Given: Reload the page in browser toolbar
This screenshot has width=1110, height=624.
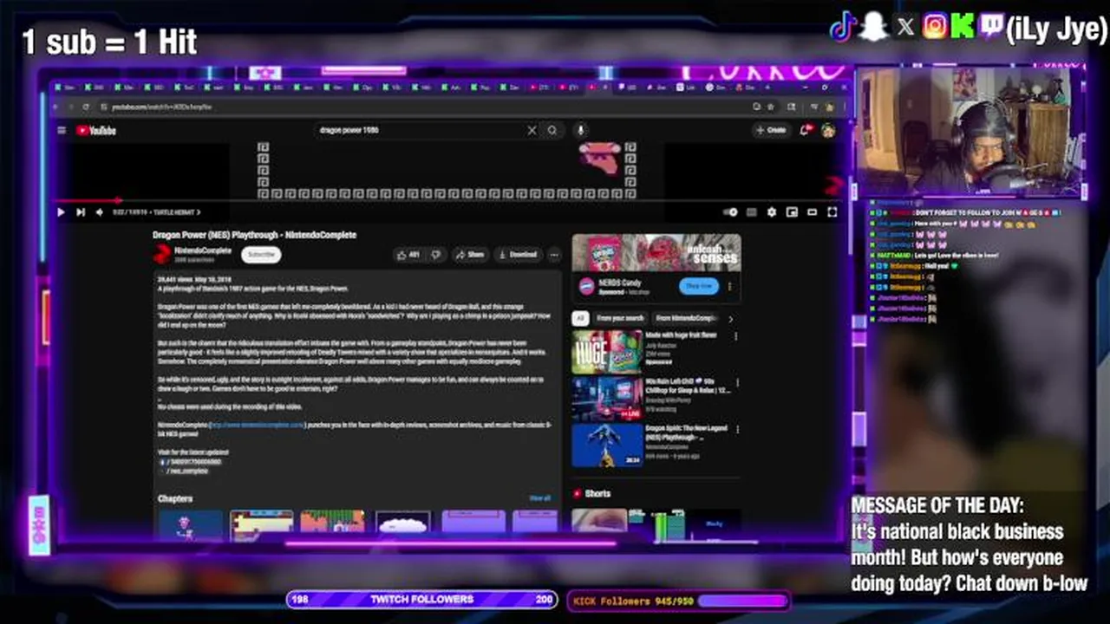Looking at the screenshot, I should [85, 107].
